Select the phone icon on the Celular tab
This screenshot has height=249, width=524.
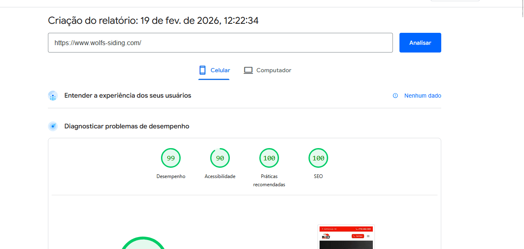point(202,70)
